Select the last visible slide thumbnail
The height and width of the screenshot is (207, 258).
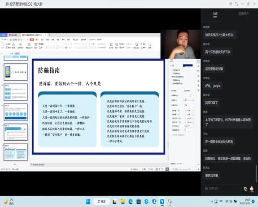pos(16,152)
